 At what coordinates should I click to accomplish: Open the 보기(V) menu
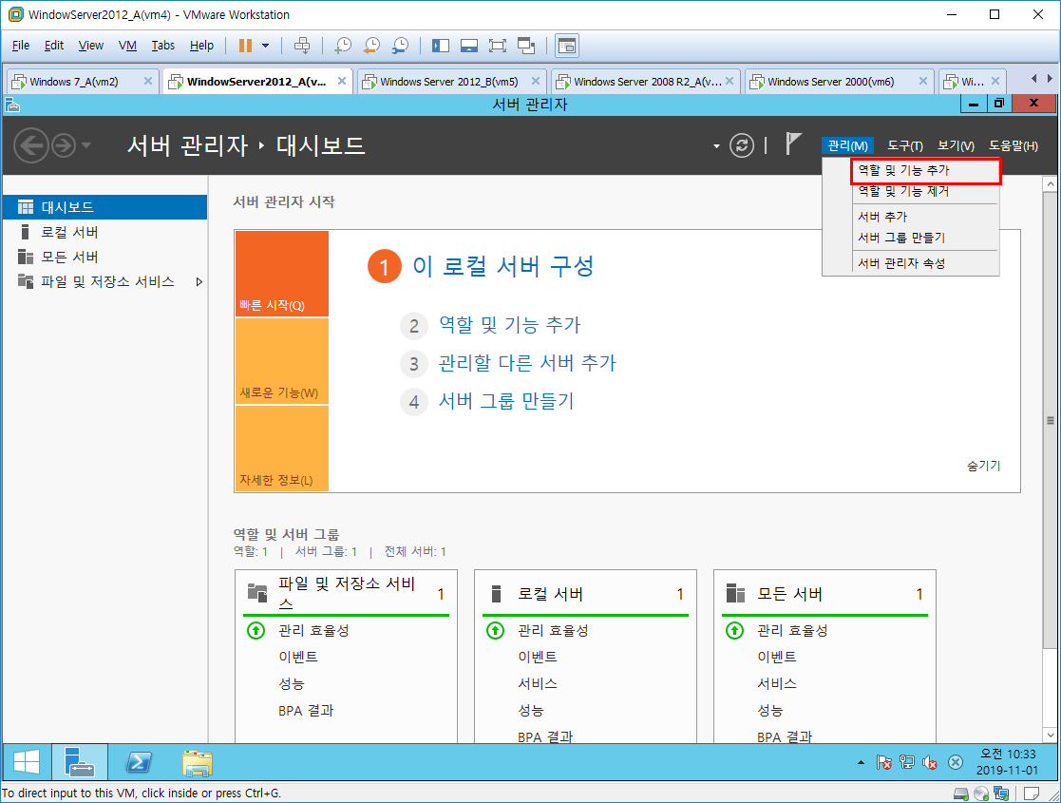point(956,145)
